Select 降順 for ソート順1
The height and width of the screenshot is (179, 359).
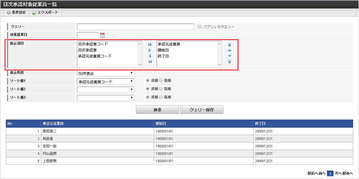[x=161, y=81]
